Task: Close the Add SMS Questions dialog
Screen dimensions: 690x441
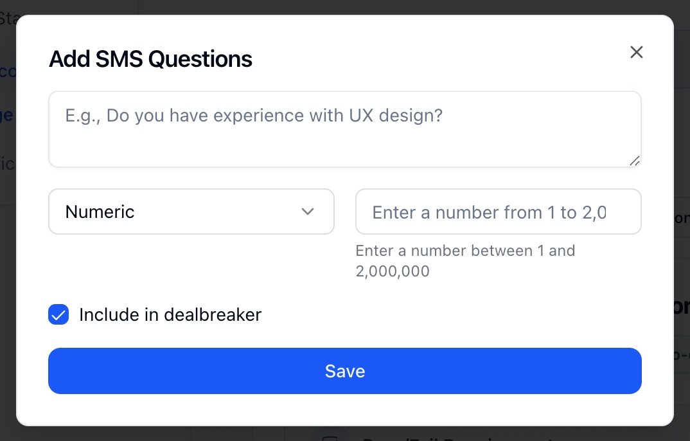Action: (x=636, y=52)
